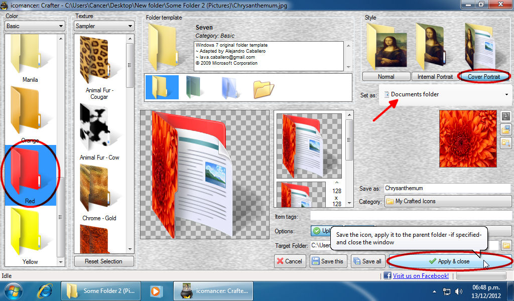The width and height of the screenshot is (514, 301).
Task: Choose the Orange folder color
Action: click(x=30, y=114)
